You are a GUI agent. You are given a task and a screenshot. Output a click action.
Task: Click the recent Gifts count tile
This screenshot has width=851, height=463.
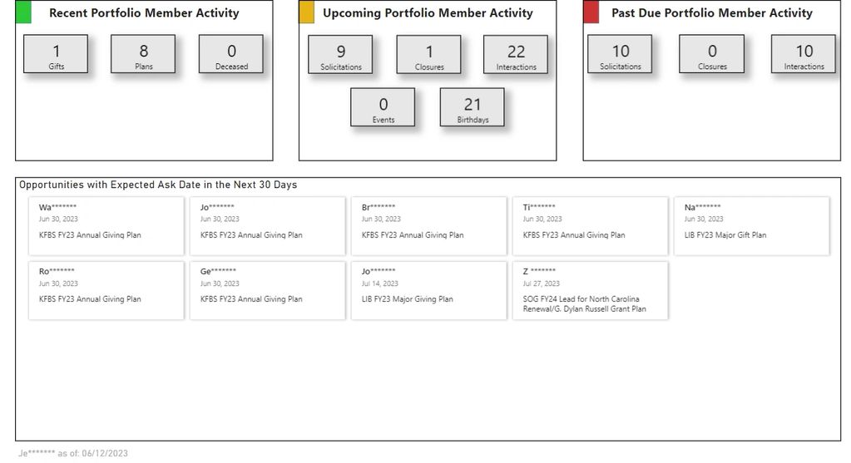tap(56, 56)
